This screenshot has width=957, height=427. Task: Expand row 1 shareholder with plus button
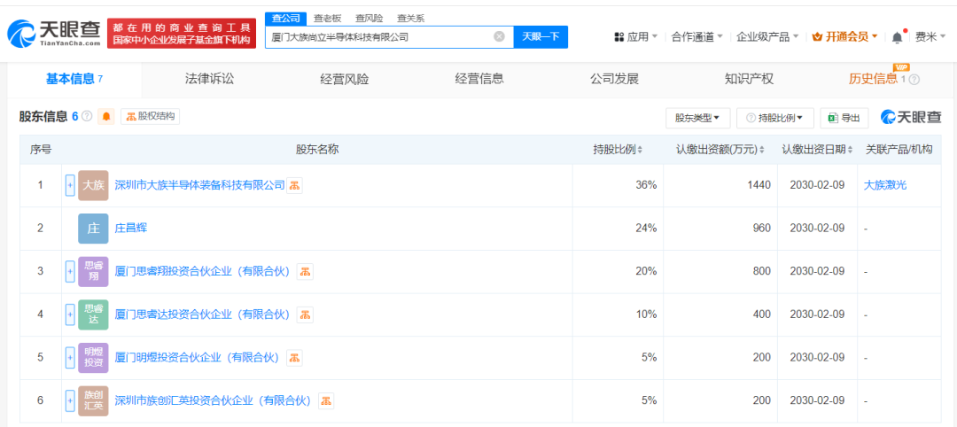[x=70, y=185]
